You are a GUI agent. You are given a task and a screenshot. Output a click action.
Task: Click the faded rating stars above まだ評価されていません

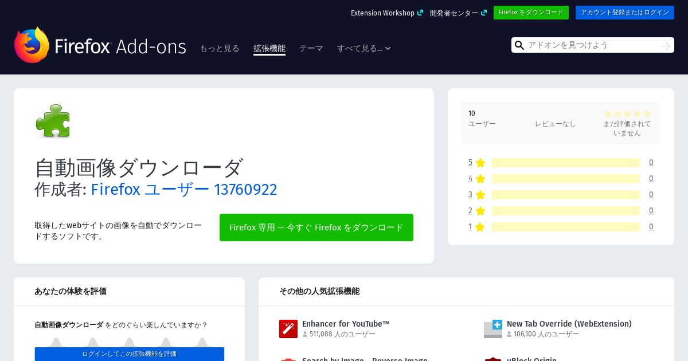[627, 114]
